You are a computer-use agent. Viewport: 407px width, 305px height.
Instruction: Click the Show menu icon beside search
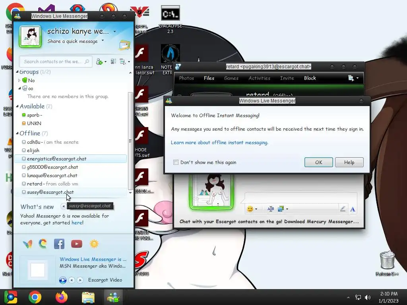[x=122, y=62]
